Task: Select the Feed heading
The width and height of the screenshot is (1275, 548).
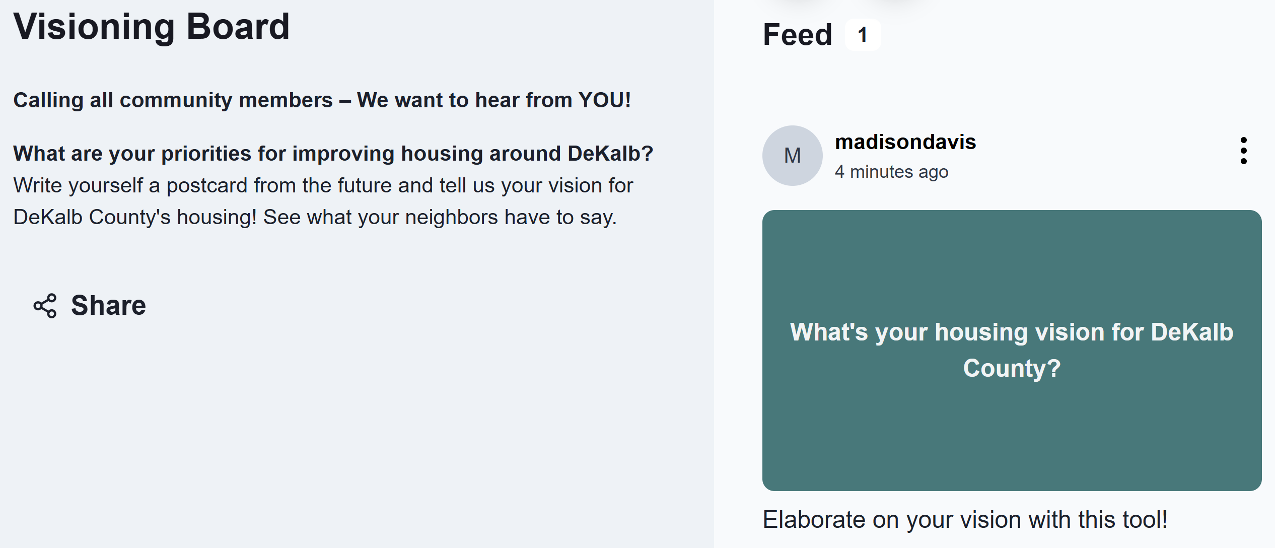Action: point(797,35)
